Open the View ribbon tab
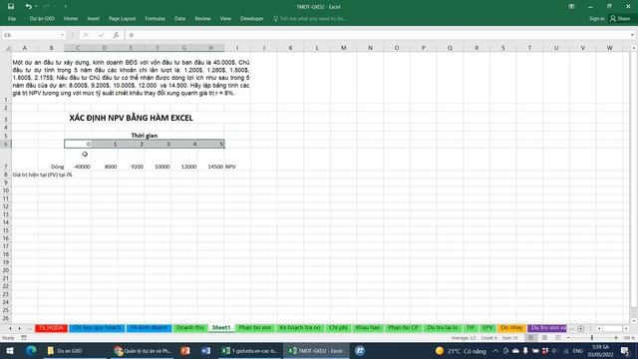 (225, 19)
